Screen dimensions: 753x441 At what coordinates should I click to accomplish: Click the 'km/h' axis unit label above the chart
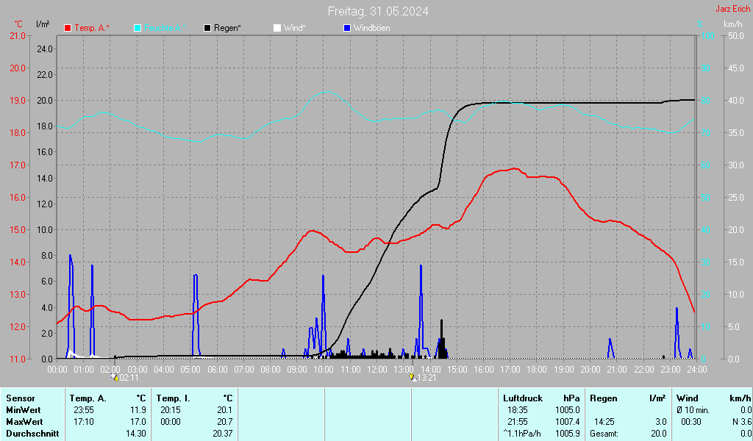[x=733, y=24]
